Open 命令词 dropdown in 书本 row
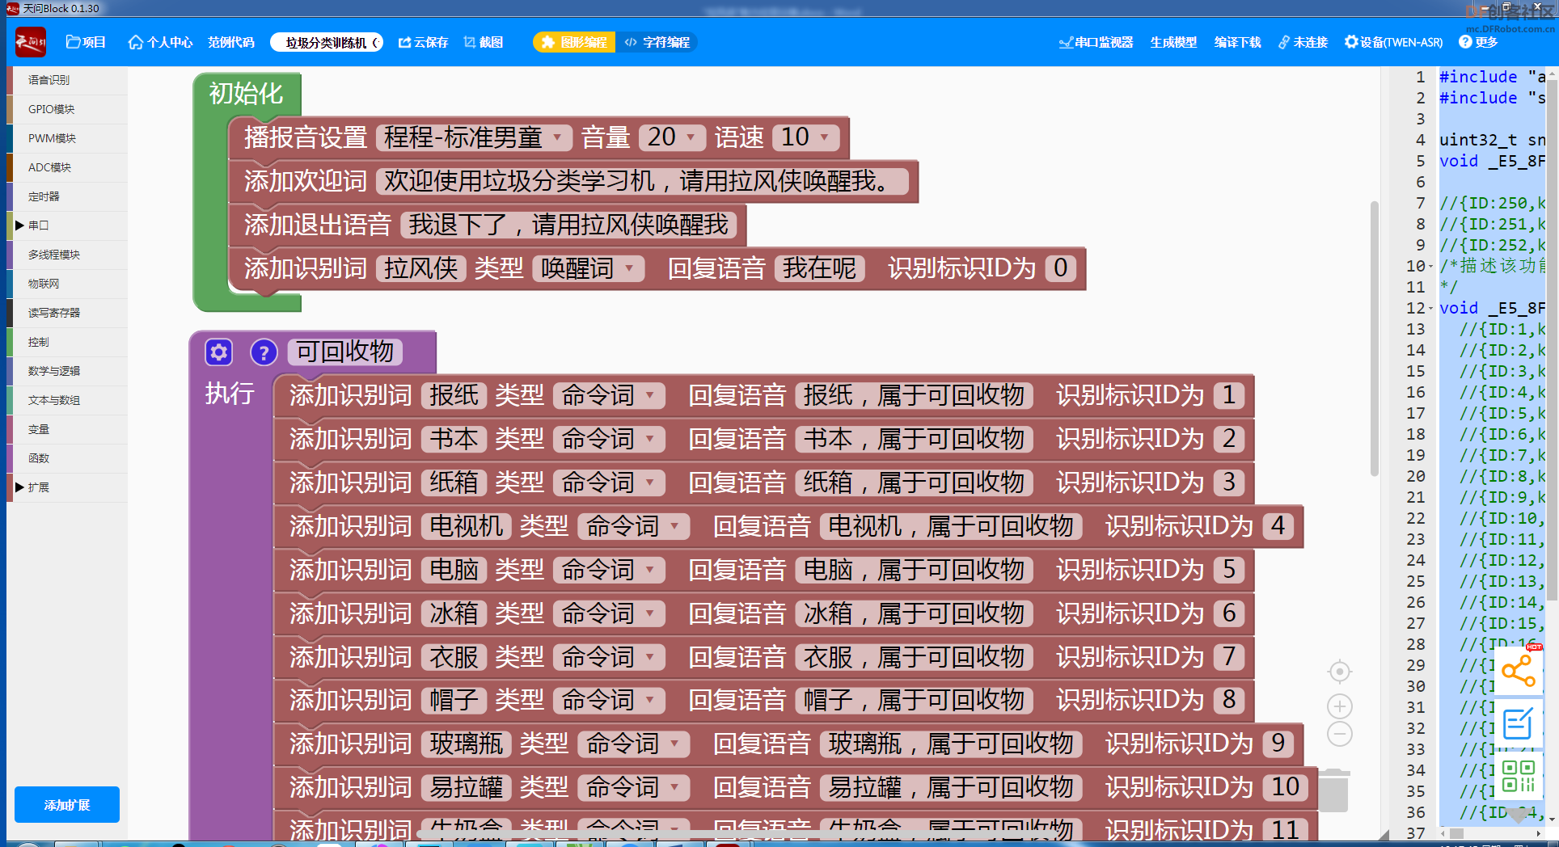The height and width of the screenshot is (847, 1559). 609,439
